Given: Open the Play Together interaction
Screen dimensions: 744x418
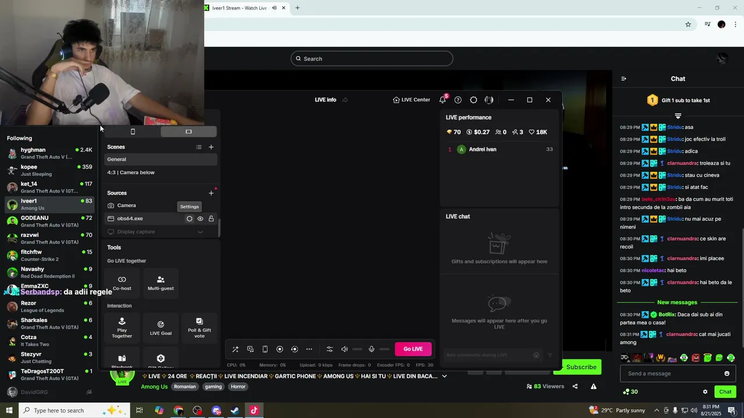Looking at the screenshot, I should [122, 328].
